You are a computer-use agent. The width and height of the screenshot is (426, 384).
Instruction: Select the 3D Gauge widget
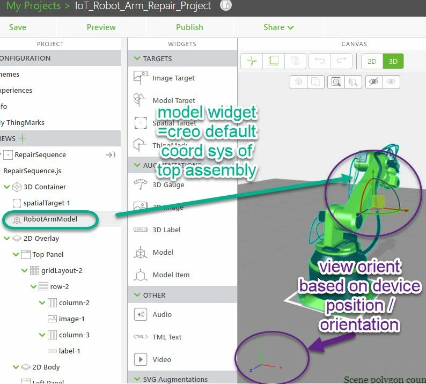click(x=168, y=184)
